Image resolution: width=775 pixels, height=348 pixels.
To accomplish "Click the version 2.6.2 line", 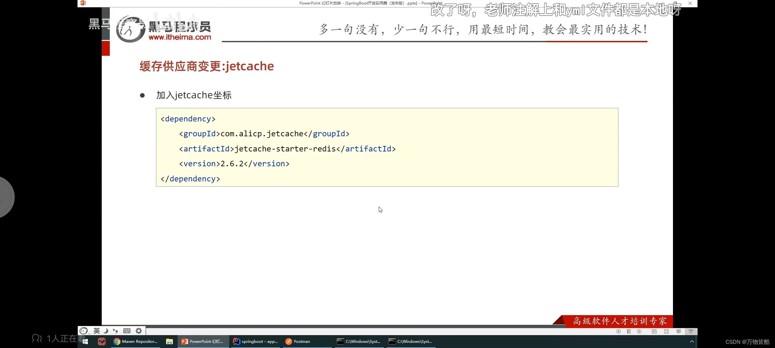I will (x=234, y=164).
